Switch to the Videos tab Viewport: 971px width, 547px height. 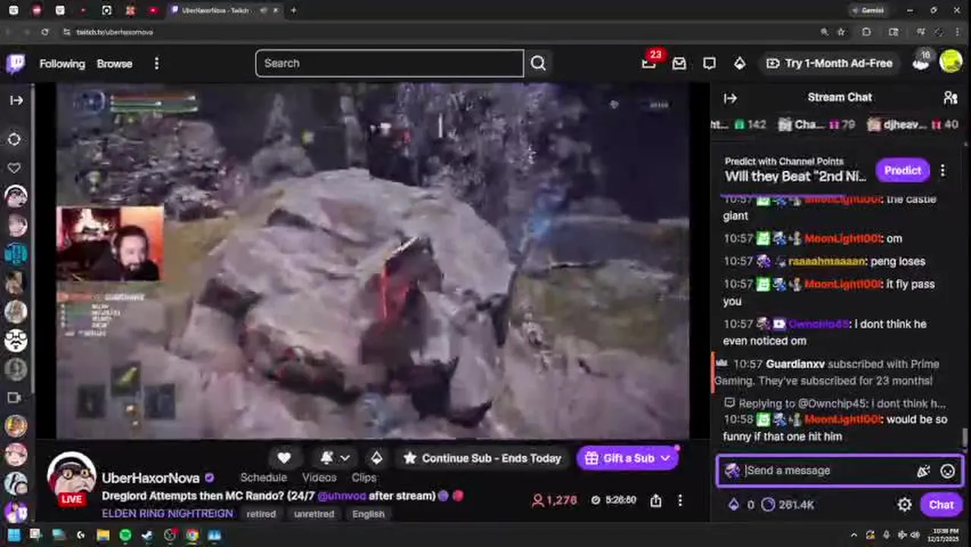click(x=319, y=478)
